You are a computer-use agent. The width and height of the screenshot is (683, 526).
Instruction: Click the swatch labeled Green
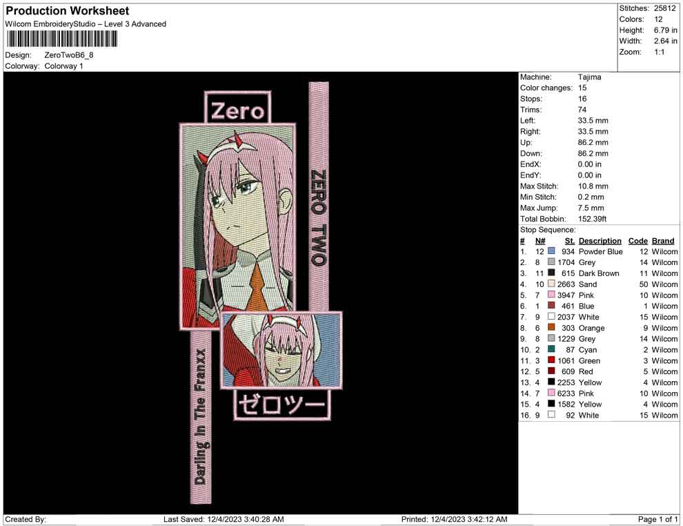[551, 360]
